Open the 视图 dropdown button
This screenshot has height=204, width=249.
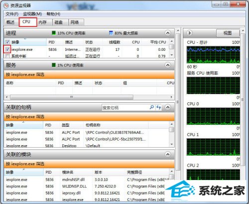point(228,33)
